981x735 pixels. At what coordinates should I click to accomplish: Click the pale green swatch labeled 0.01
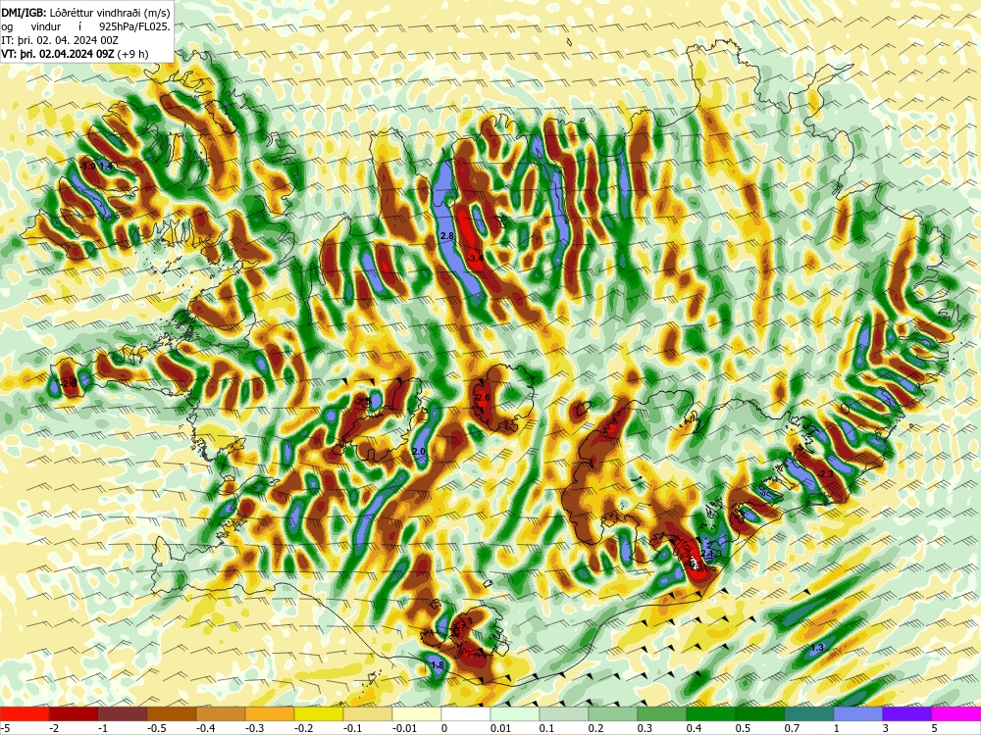[515, 713]
